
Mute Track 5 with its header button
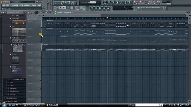pos(40,57)
